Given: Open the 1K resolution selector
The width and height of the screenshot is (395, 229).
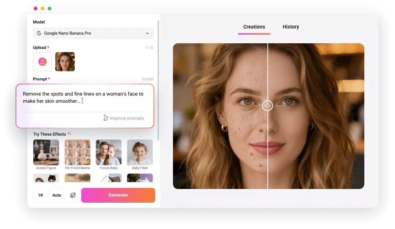Looking at the screenshot, I should coord(40,195).
